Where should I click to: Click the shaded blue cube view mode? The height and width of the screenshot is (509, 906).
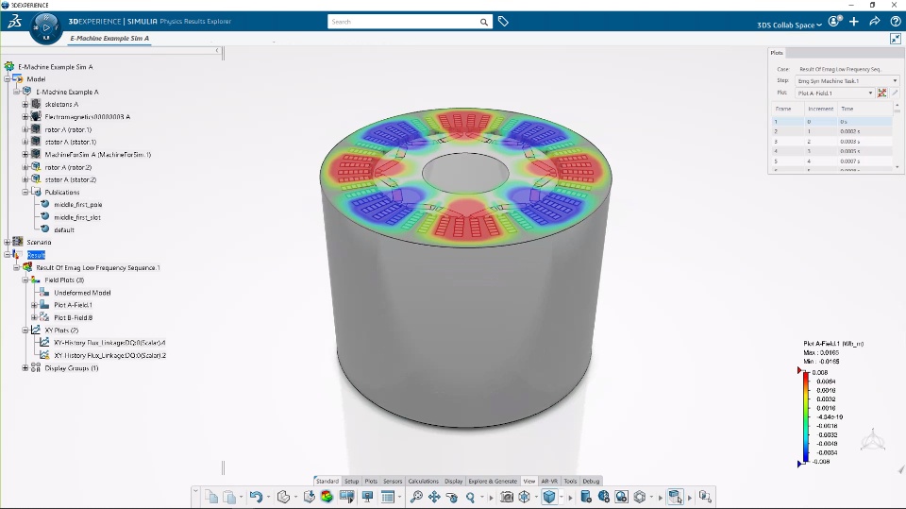point(549,497)
